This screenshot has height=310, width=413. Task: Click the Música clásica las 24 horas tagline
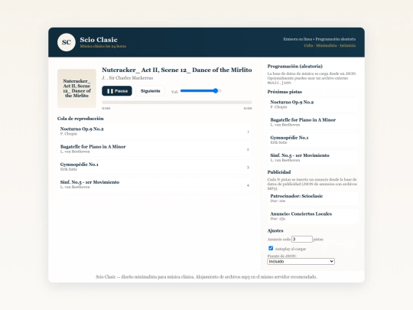(x=103, y=46)
